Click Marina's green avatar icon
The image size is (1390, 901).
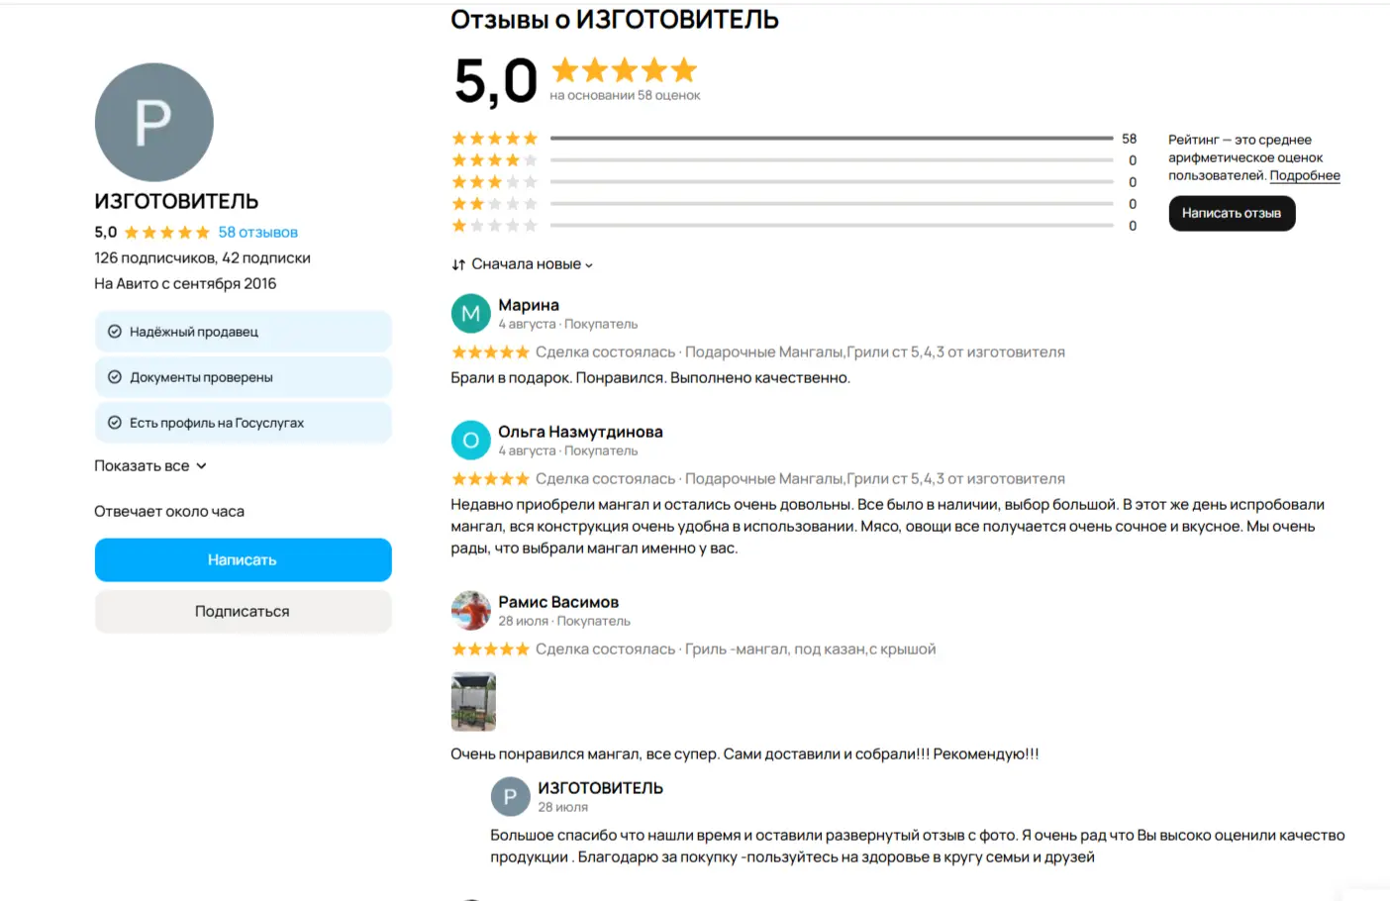(470, 314)
